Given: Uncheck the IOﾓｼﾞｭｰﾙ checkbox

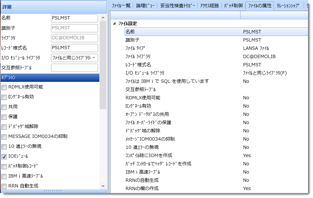Looking at the screenshot, I should (4, 157).
